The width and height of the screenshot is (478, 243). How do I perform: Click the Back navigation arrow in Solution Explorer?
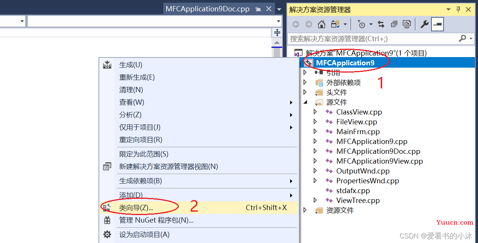(296, 25)
